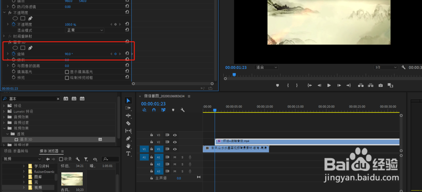Toggle timeline snapping magnet icon
Viewport: 422px width, 192px height.
click(x=154, y=110)
